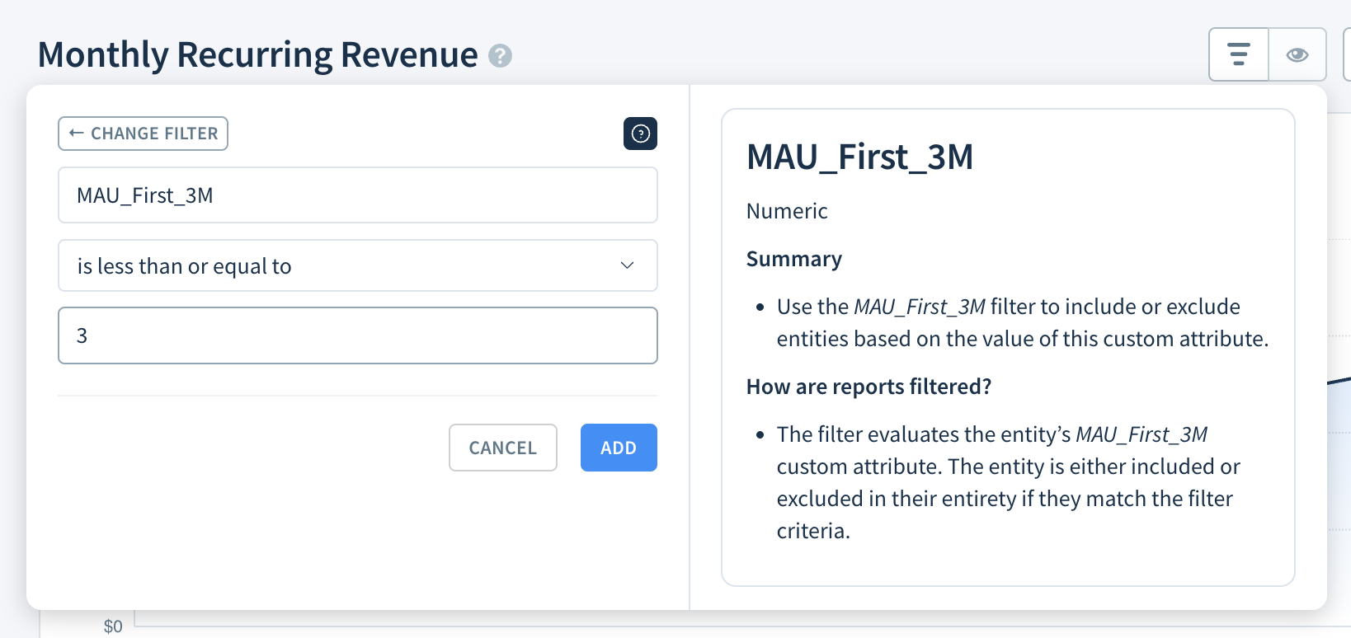Click the dark help icon in the filter panel
The width and height of the screenshot is (1351, 638).
pos(640,134)
